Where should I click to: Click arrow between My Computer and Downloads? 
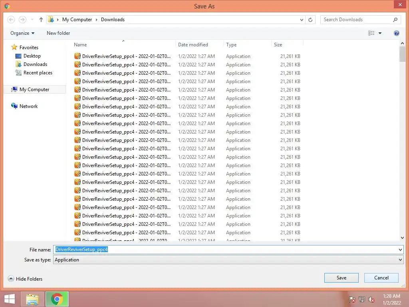(x=96, y=20)
